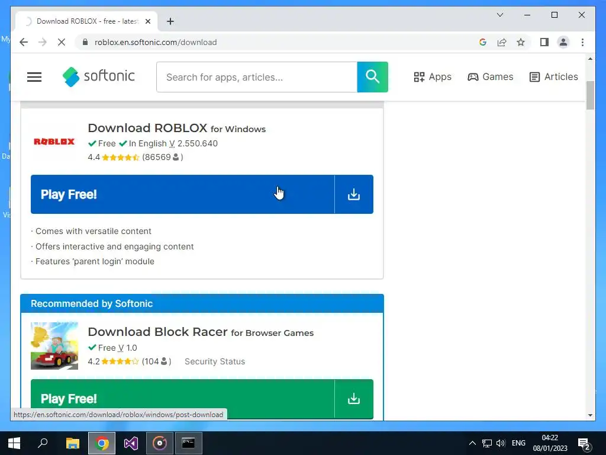Screen dimensions: 606x455
Task: Open Chrome three-dot menu
Action: click(582, 42)
